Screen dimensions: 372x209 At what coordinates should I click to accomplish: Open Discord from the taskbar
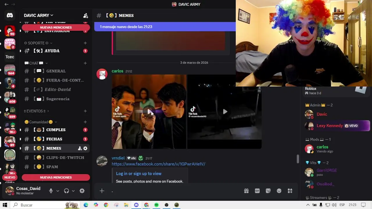(x=136, y=205)
